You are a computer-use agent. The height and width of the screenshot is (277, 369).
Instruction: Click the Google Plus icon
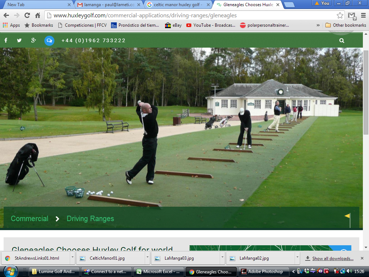click(x=34, y=40)
